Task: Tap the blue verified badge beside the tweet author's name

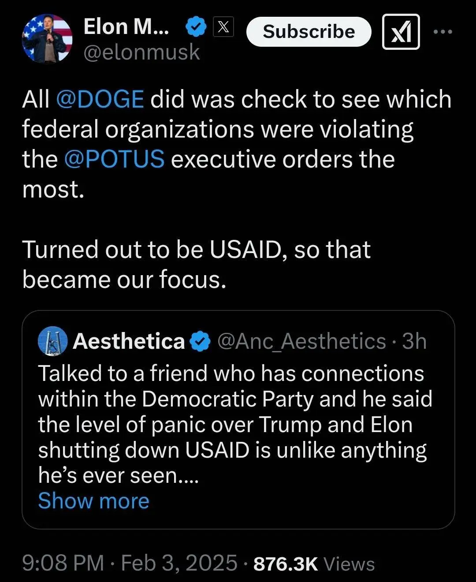Action: pyautogui.click(x=196, y=27)
